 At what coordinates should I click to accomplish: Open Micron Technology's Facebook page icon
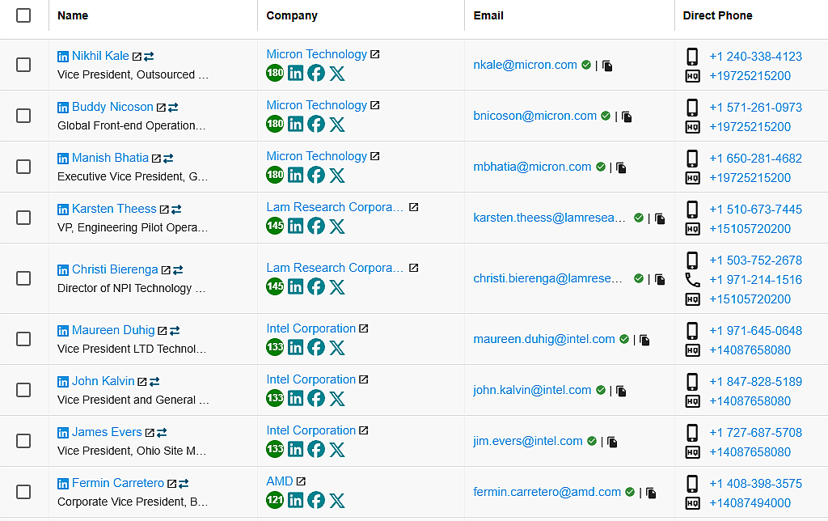[316, 72]
